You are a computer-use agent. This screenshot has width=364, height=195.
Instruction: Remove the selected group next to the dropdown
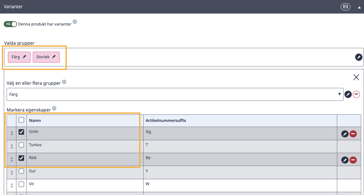pos(356,94)
